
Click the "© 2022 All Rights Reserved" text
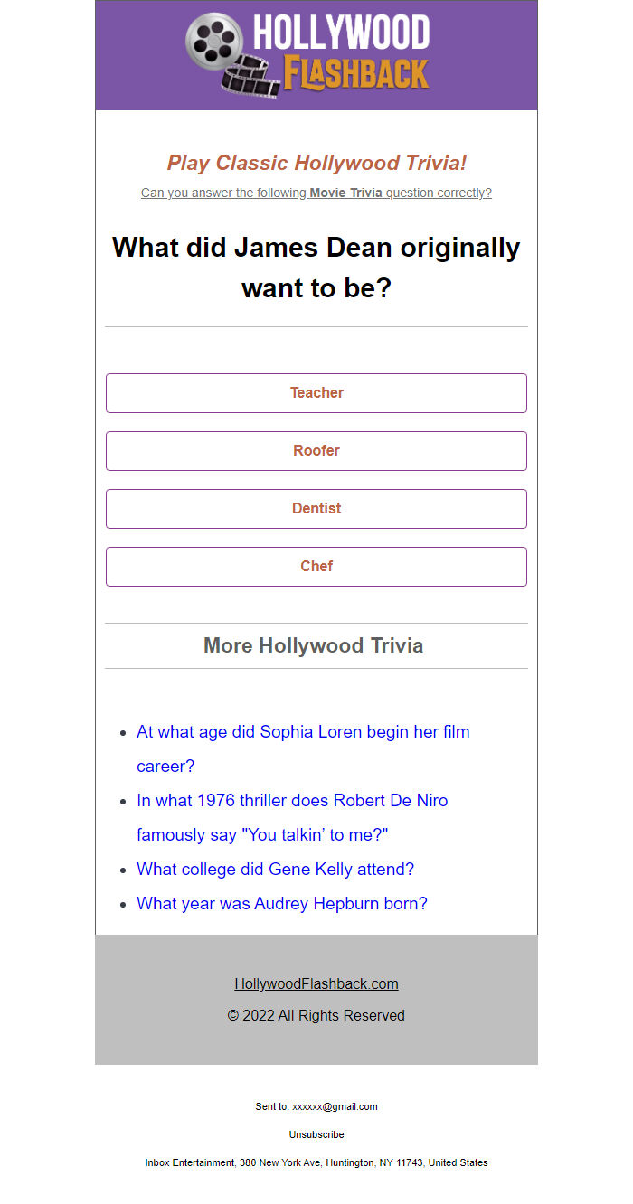pyautogui.click(x=316, y=1016)
